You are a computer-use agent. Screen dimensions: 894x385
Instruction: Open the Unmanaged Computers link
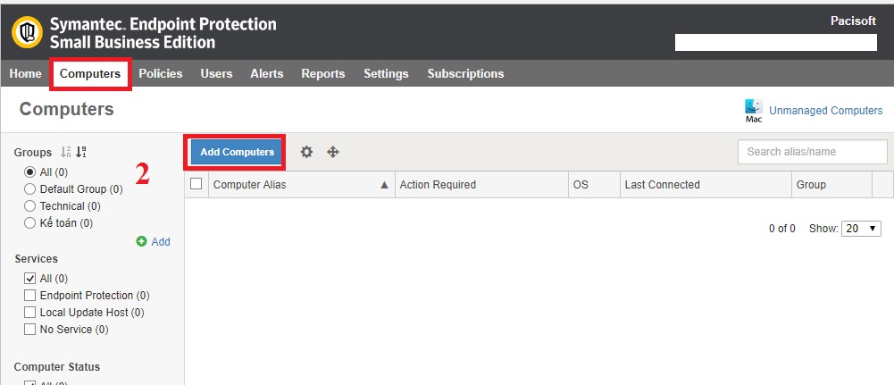pos(825,111)
